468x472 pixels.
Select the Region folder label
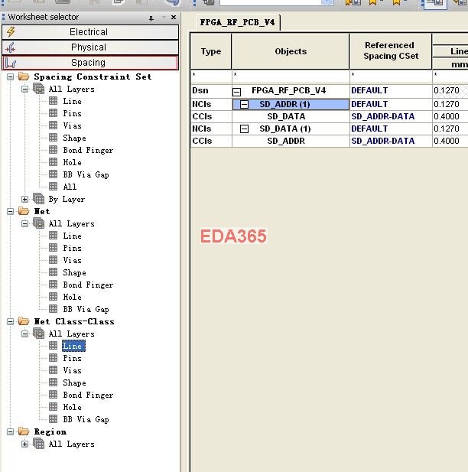pos(50,431)
